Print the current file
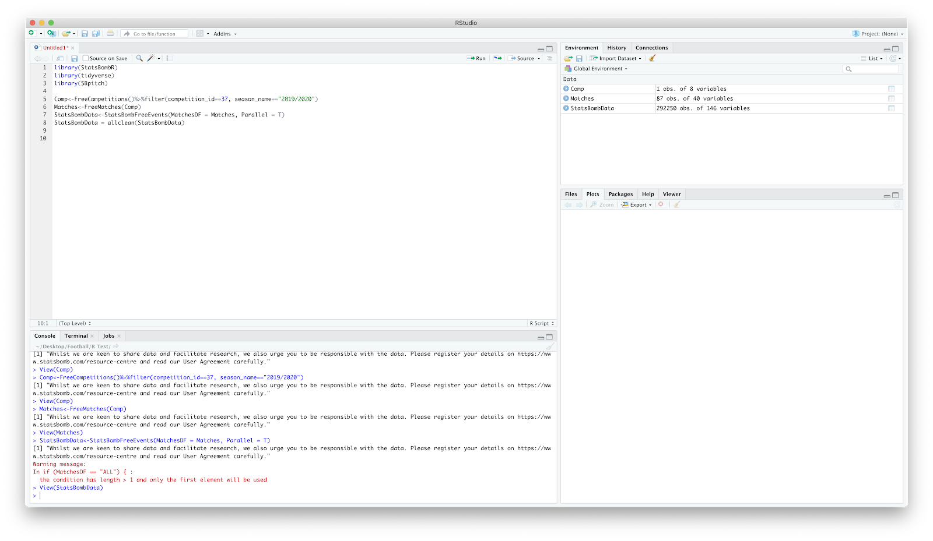Image resolution: width=933 pixels, height=541 pixels. coord(110,34)
